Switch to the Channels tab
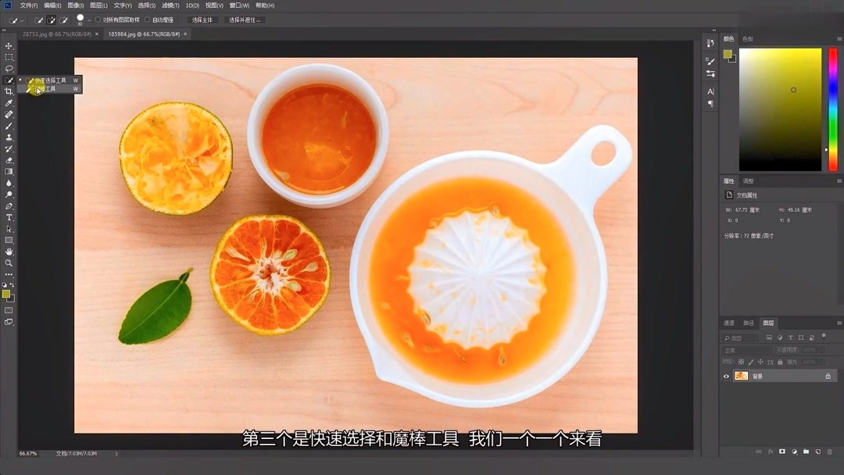844x475 pixels. 728,323
